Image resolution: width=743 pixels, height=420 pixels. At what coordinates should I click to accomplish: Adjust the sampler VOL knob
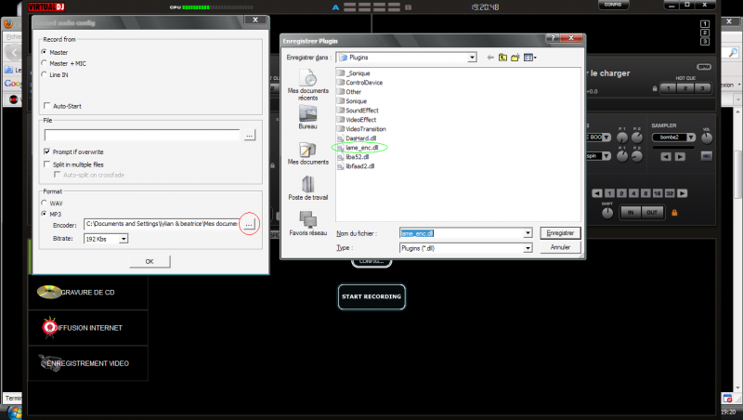(706, 138)
